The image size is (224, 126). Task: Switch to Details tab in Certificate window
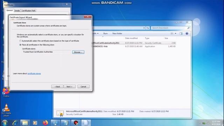pos(17,10)
